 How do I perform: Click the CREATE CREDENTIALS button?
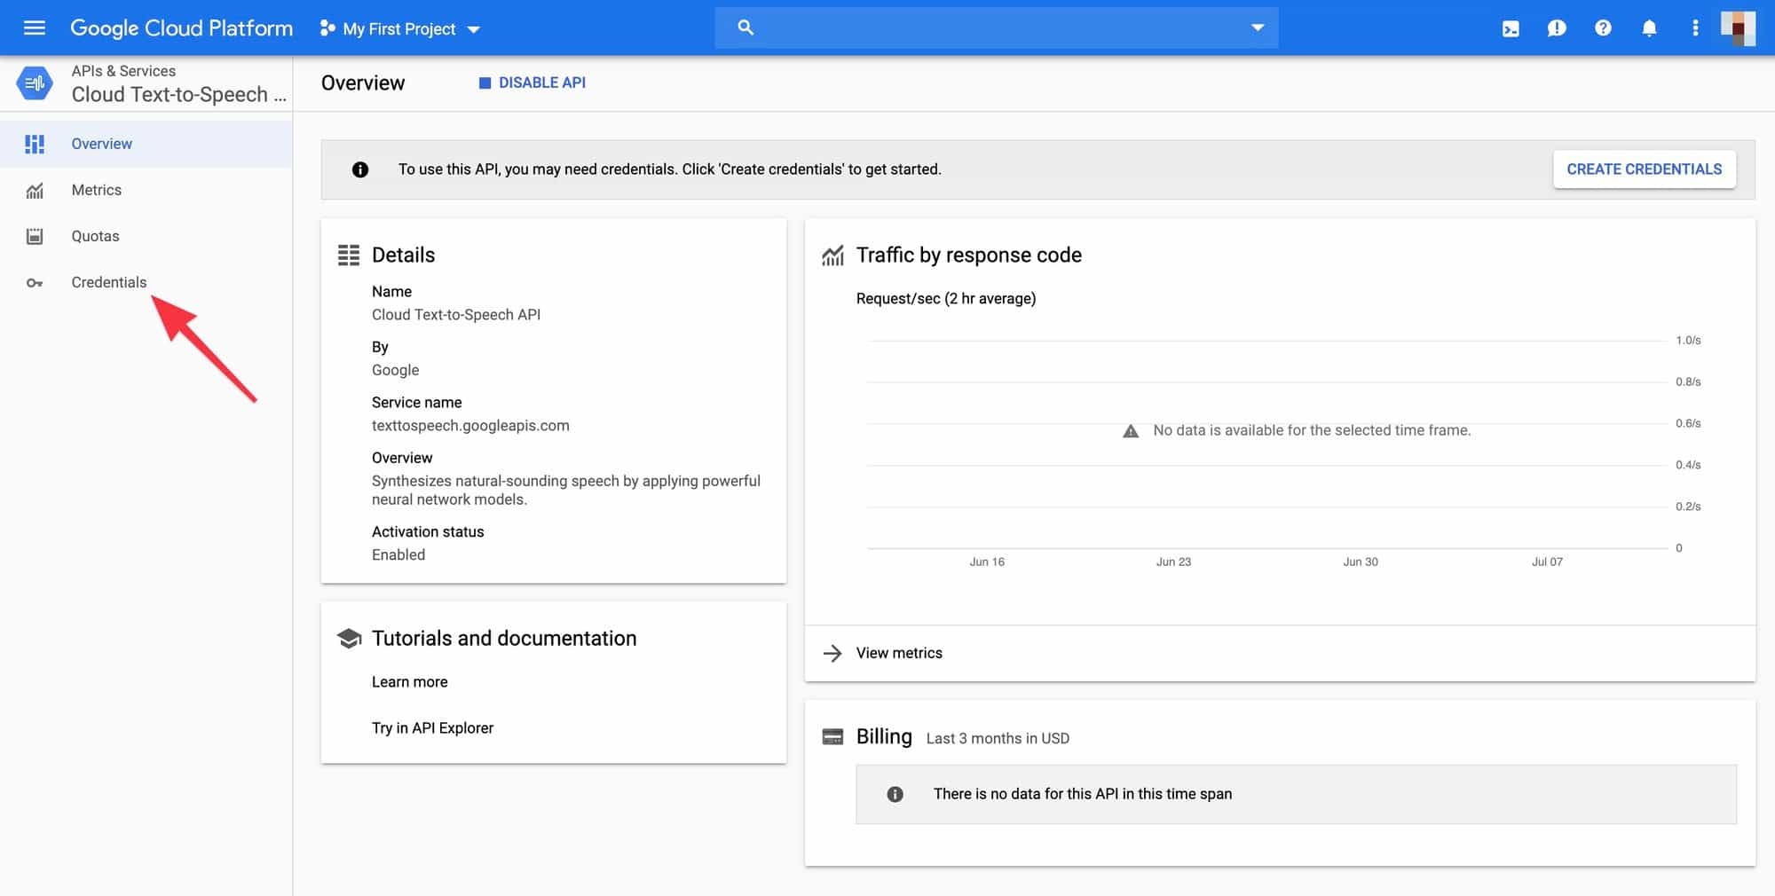pos(1644,169)
